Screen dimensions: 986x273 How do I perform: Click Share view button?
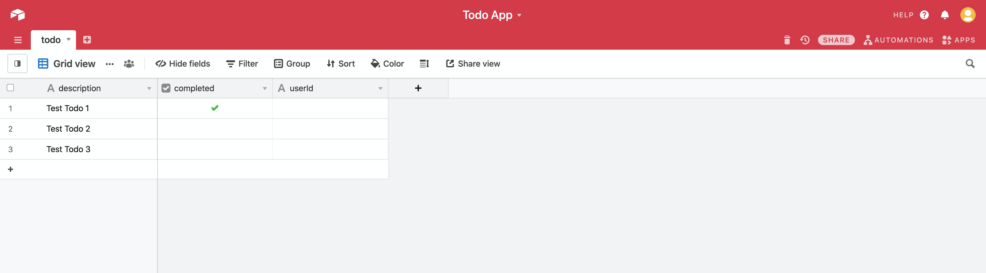tap(473, 64)
